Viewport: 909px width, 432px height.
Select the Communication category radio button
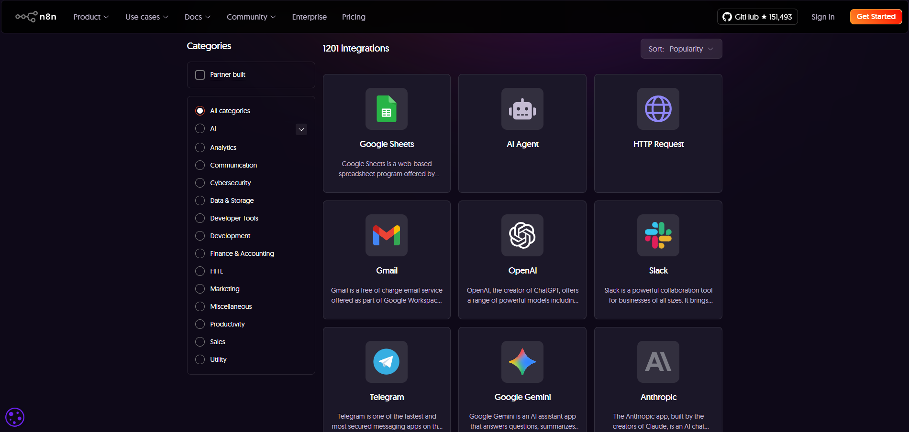[200, 165]
